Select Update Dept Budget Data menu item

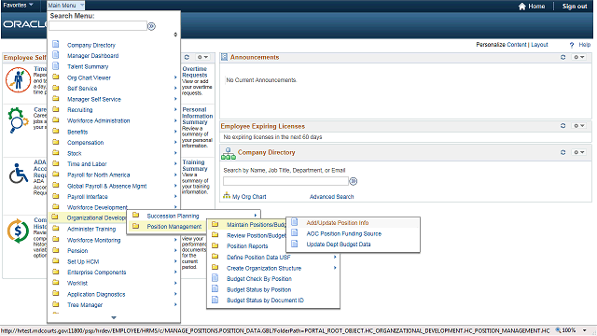point(339,245)
